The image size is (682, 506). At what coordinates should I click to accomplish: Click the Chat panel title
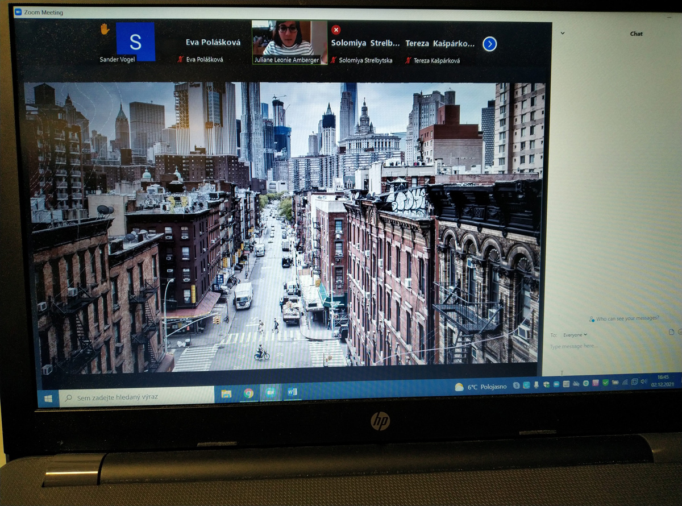[637, 34]
